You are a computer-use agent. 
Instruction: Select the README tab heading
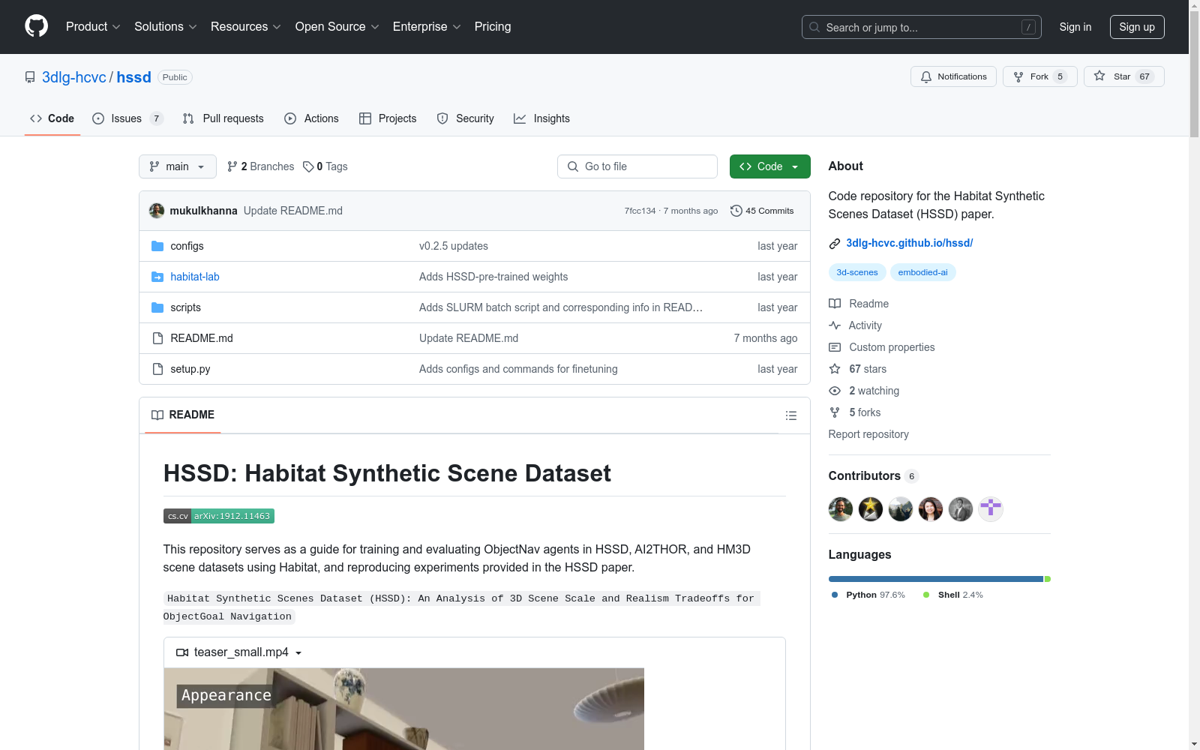pyautogui.click(x=183, y=415)
